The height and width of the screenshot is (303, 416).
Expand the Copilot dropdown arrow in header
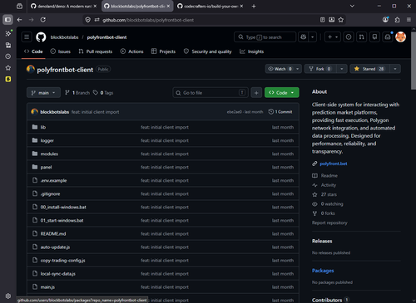tap(313, 37)
